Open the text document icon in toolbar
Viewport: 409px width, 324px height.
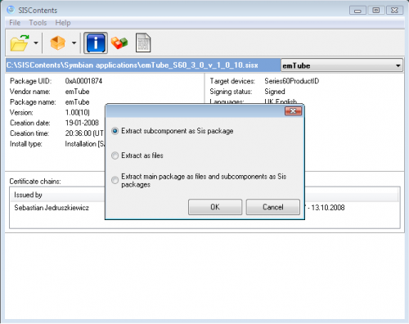click(143, 43)
